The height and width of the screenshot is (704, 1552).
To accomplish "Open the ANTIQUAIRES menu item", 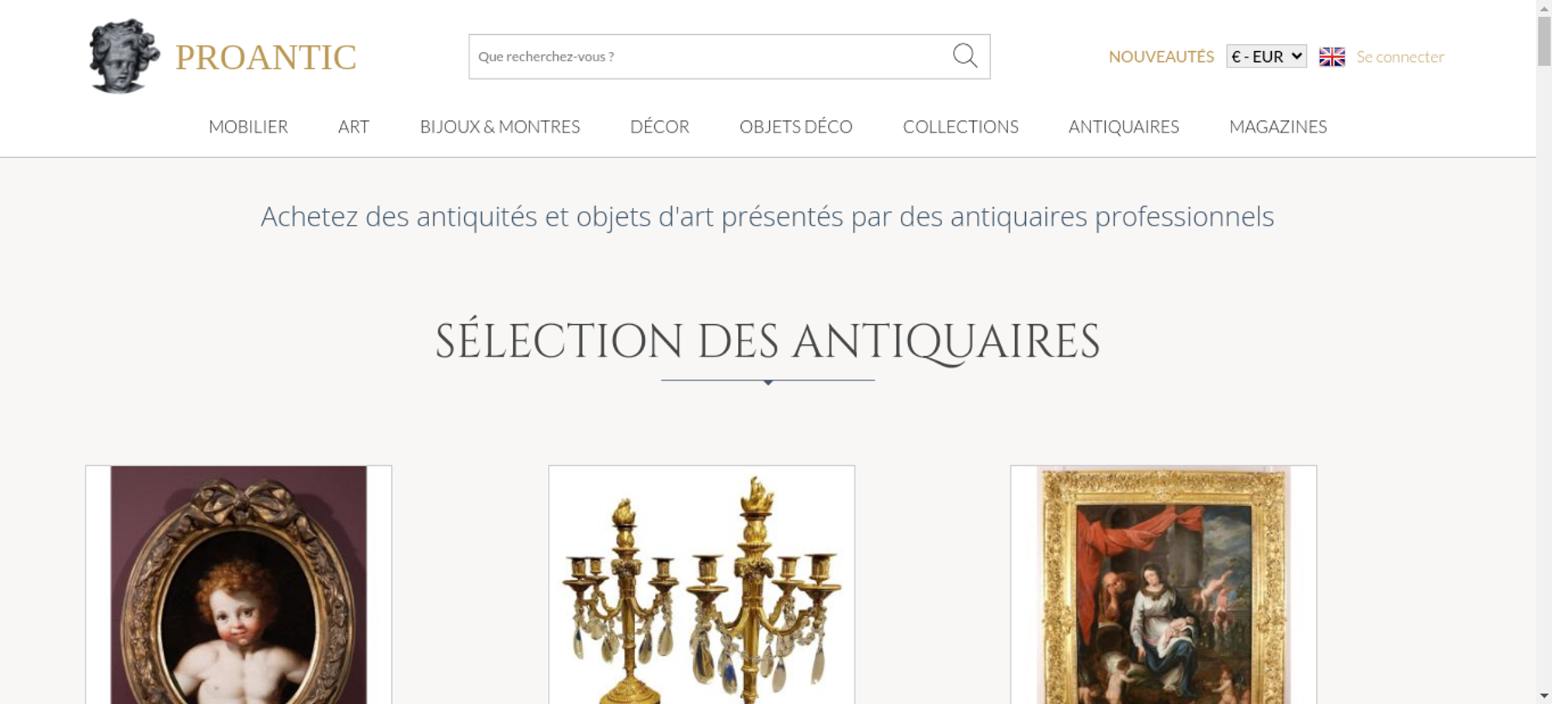I will click(1124, 126).
